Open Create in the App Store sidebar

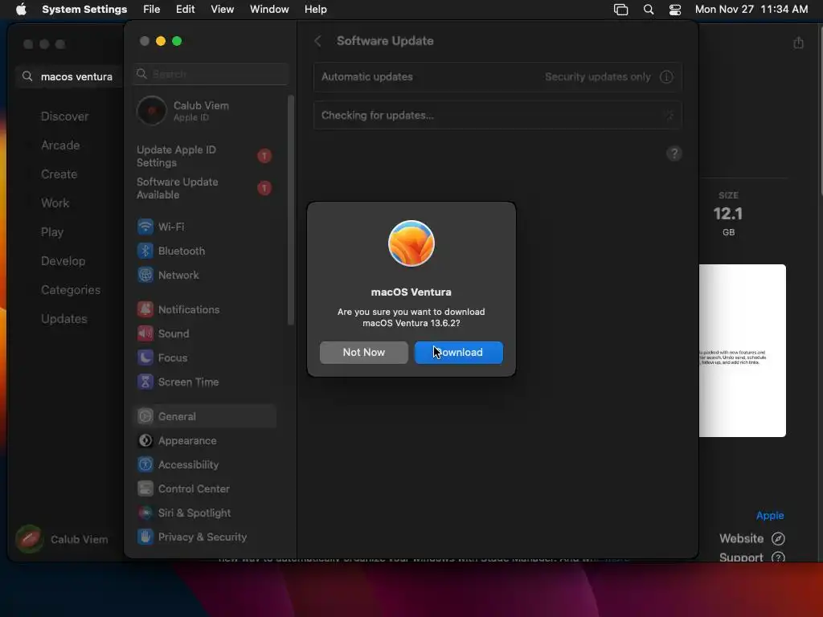59,174
